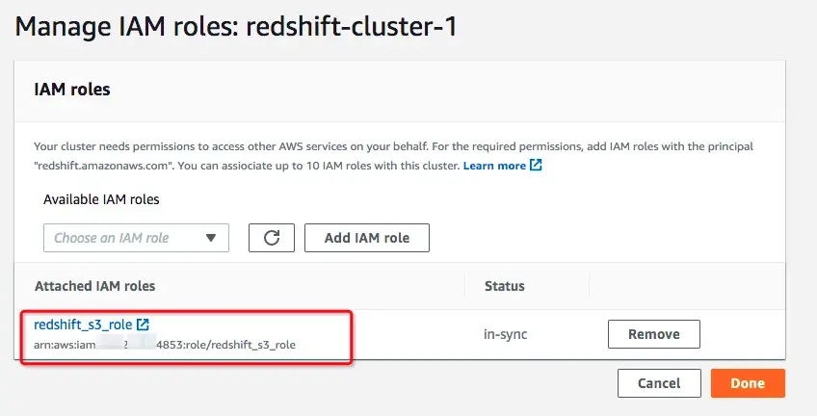The height and width of the screenshot is (416, 817).
Task: Click external link icon beside Learn more
Action: (x=537, y=166)
